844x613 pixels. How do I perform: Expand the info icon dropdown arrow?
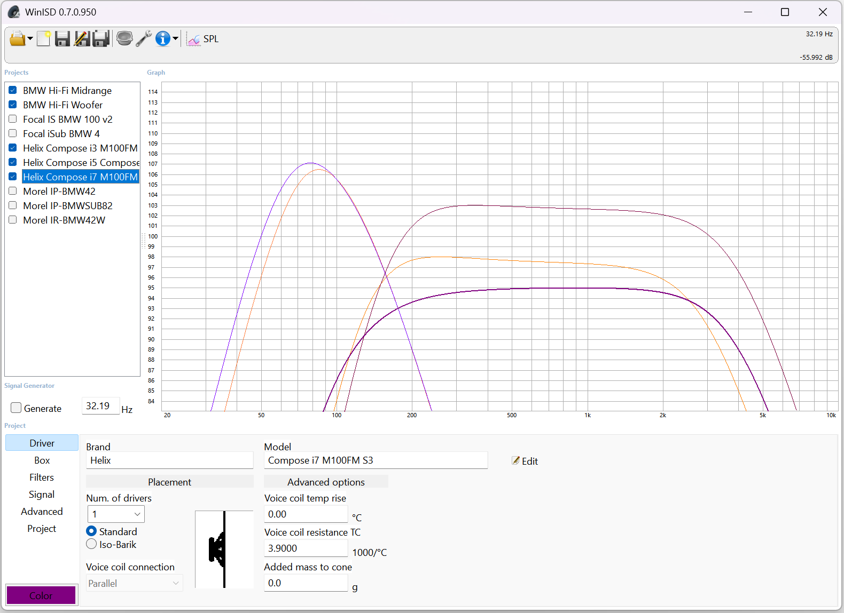(x=175, y=39)
